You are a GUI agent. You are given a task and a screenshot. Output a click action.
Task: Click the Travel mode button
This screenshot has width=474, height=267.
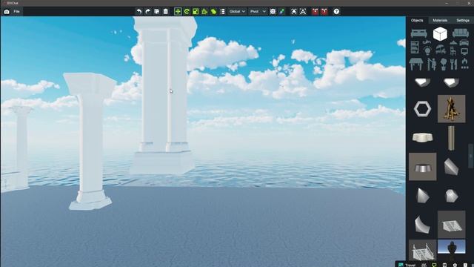[x=407, y=265]
